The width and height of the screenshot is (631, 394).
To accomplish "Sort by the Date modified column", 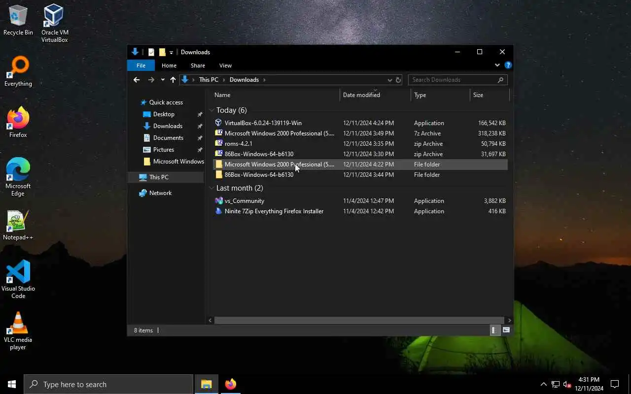I will 375,95.
